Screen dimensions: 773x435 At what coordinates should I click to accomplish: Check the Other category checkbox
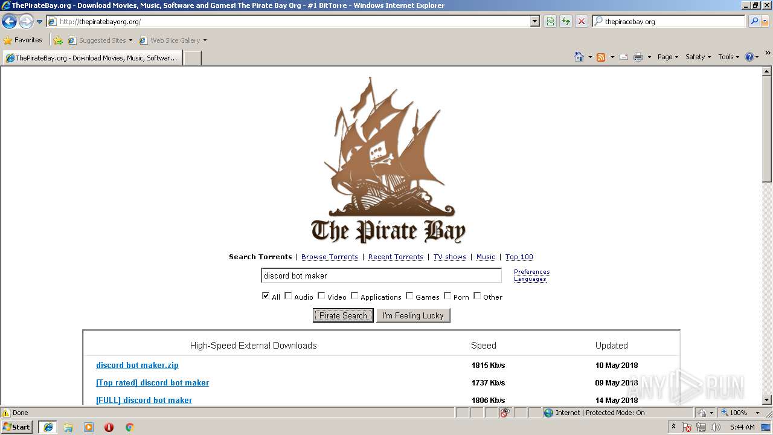(x=477, y=296)
